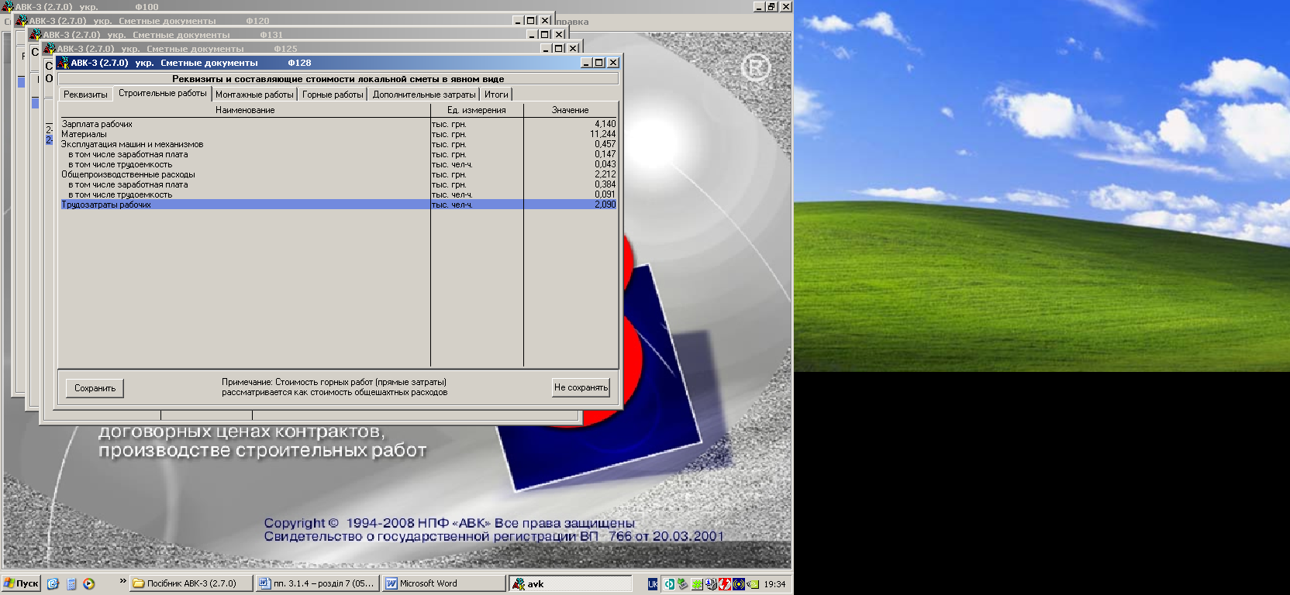Select the Материалы row
This screenshot has width=1290, height=595.
click(338, 134)
